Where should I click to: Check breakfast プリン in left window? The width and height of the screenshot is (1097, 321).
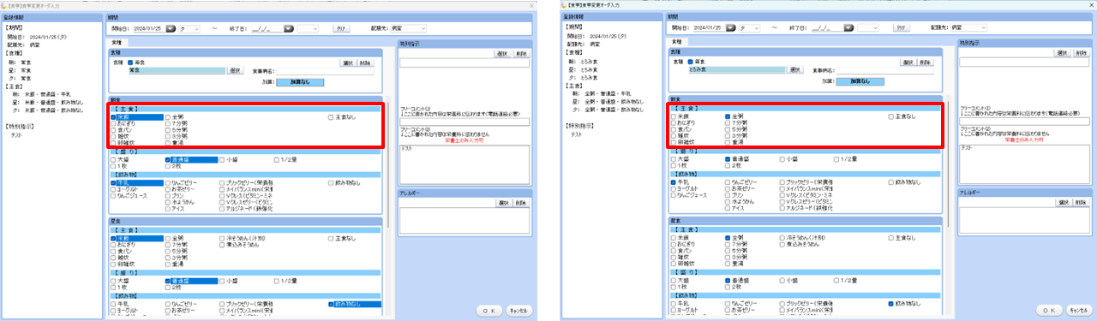coord(168,196)
